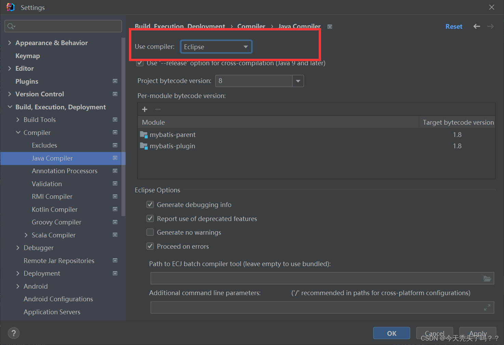
Task: Select the Kotlin Compiler settings entry
Action: pos(54,209)
